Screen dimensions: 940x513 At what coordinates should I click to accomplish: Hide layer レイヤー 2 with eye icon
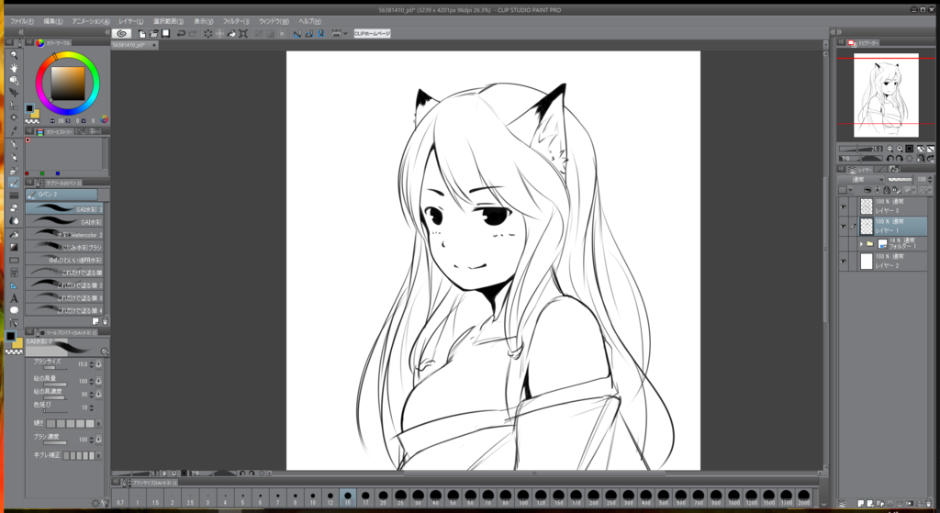(x=844, y=262)
